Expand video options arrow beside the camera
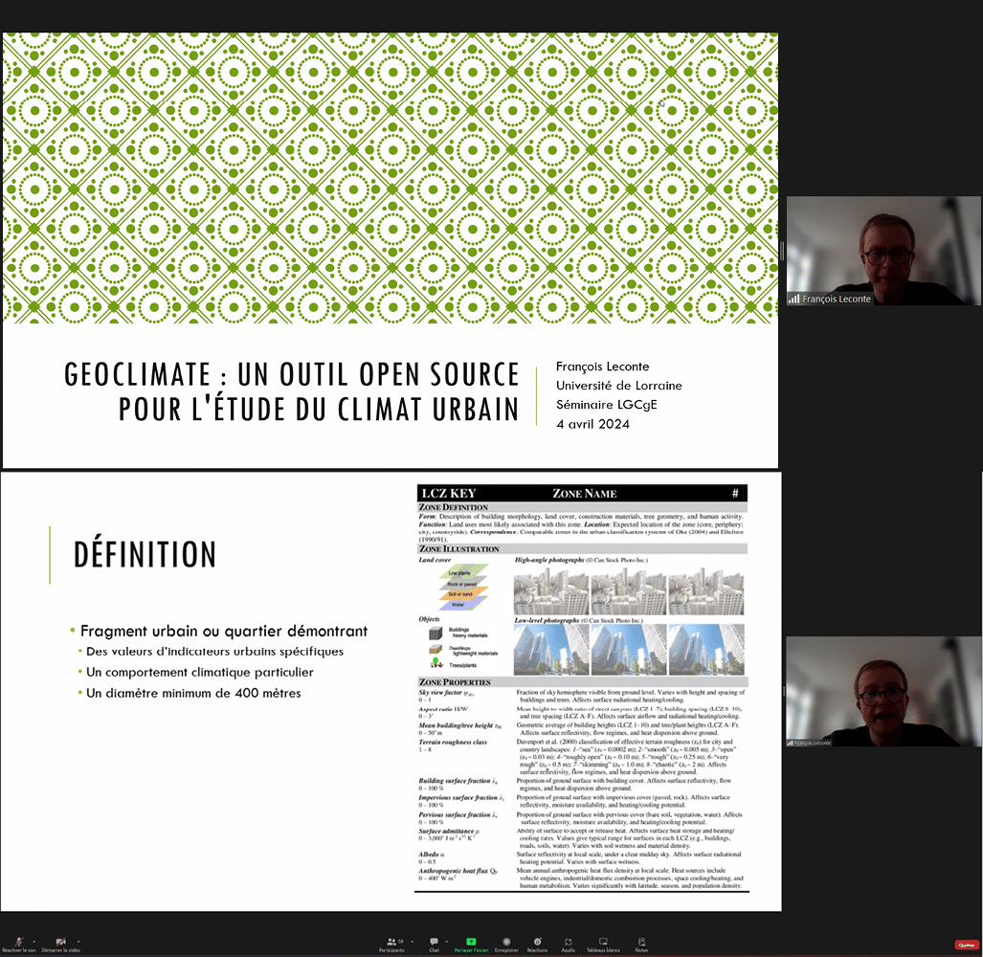The height and width of the screenshot is (957, 983). coord(78,941)
